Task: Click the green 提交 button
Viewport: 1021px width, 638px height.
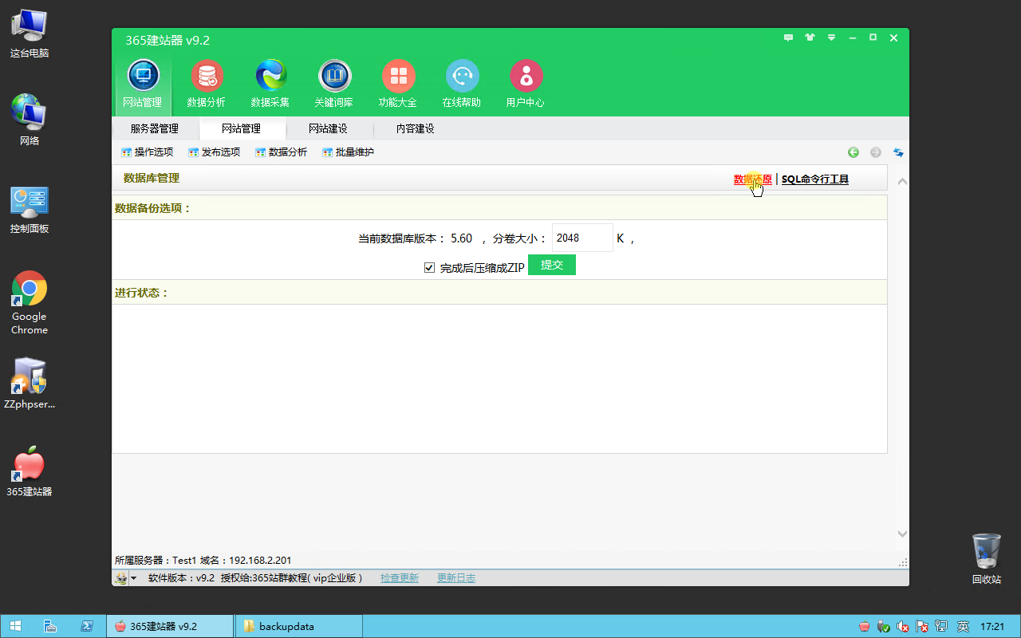Action: coord(552,265)
